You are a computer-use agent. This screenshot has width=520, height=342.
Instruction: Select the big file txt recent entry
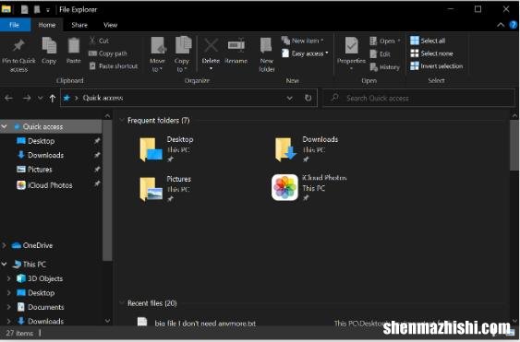coord(205,324)
